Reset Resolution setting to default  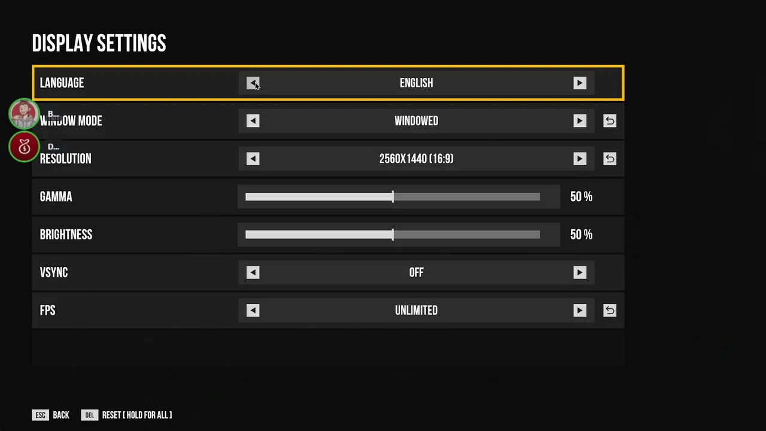[x=609, y=159]
